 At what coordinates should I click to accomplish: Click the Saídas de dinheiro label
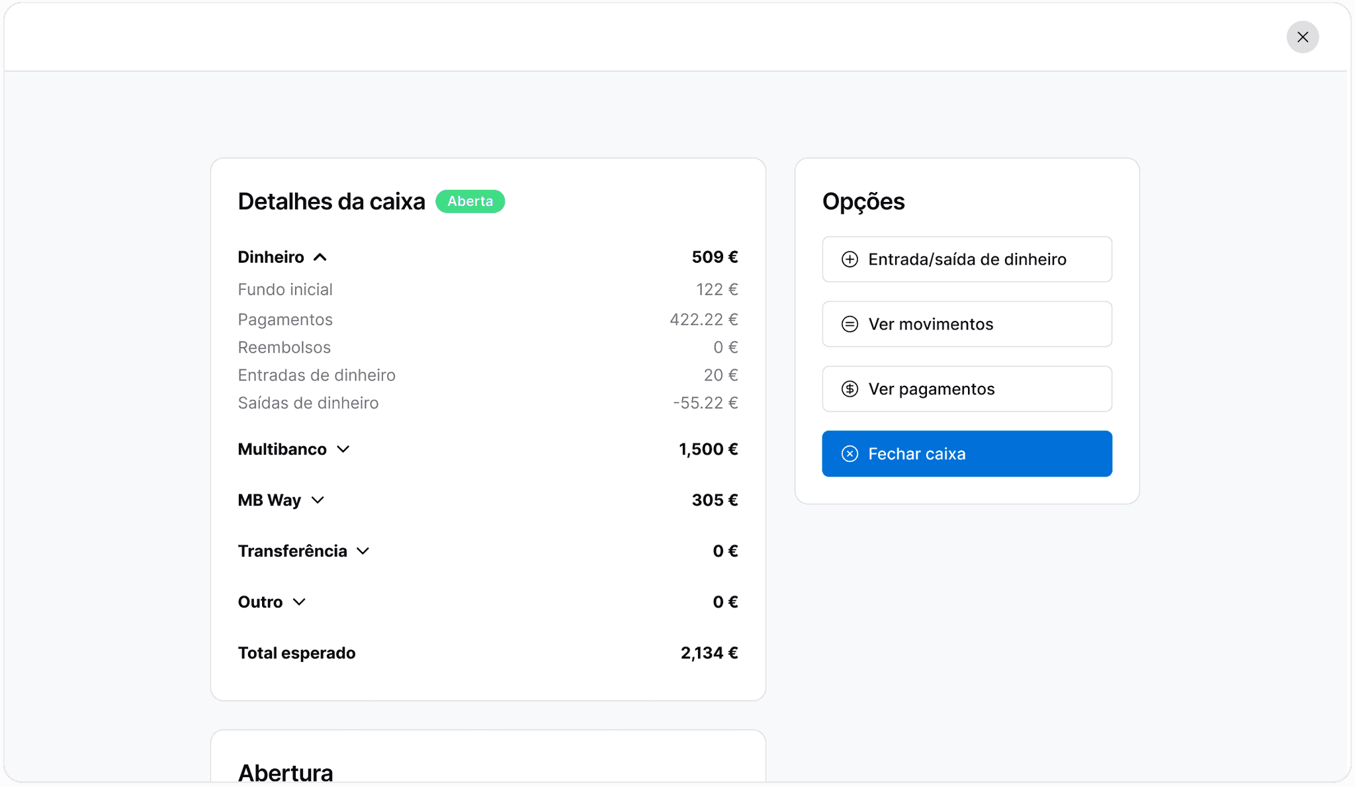pos(308,403)
